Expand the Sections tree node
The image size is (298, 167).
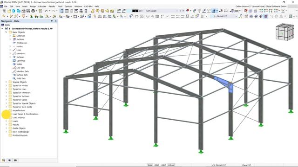tap(10, 39)
